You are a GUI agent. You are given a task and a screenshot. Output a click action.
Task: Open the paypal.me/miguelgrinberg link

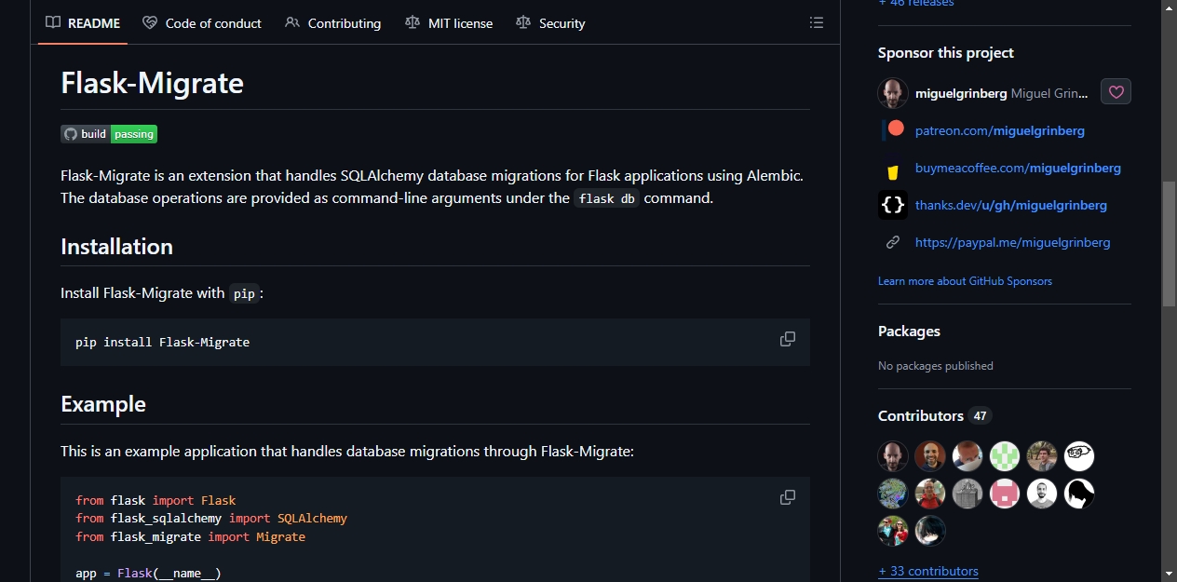(x=1013, y=242)
